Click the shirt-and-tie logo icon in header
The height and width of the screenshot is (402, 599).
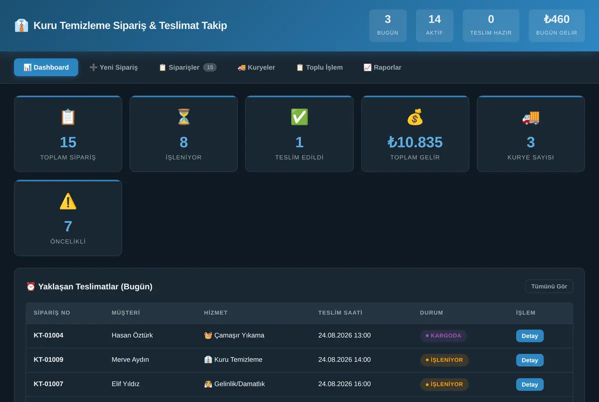click(21, 25)
